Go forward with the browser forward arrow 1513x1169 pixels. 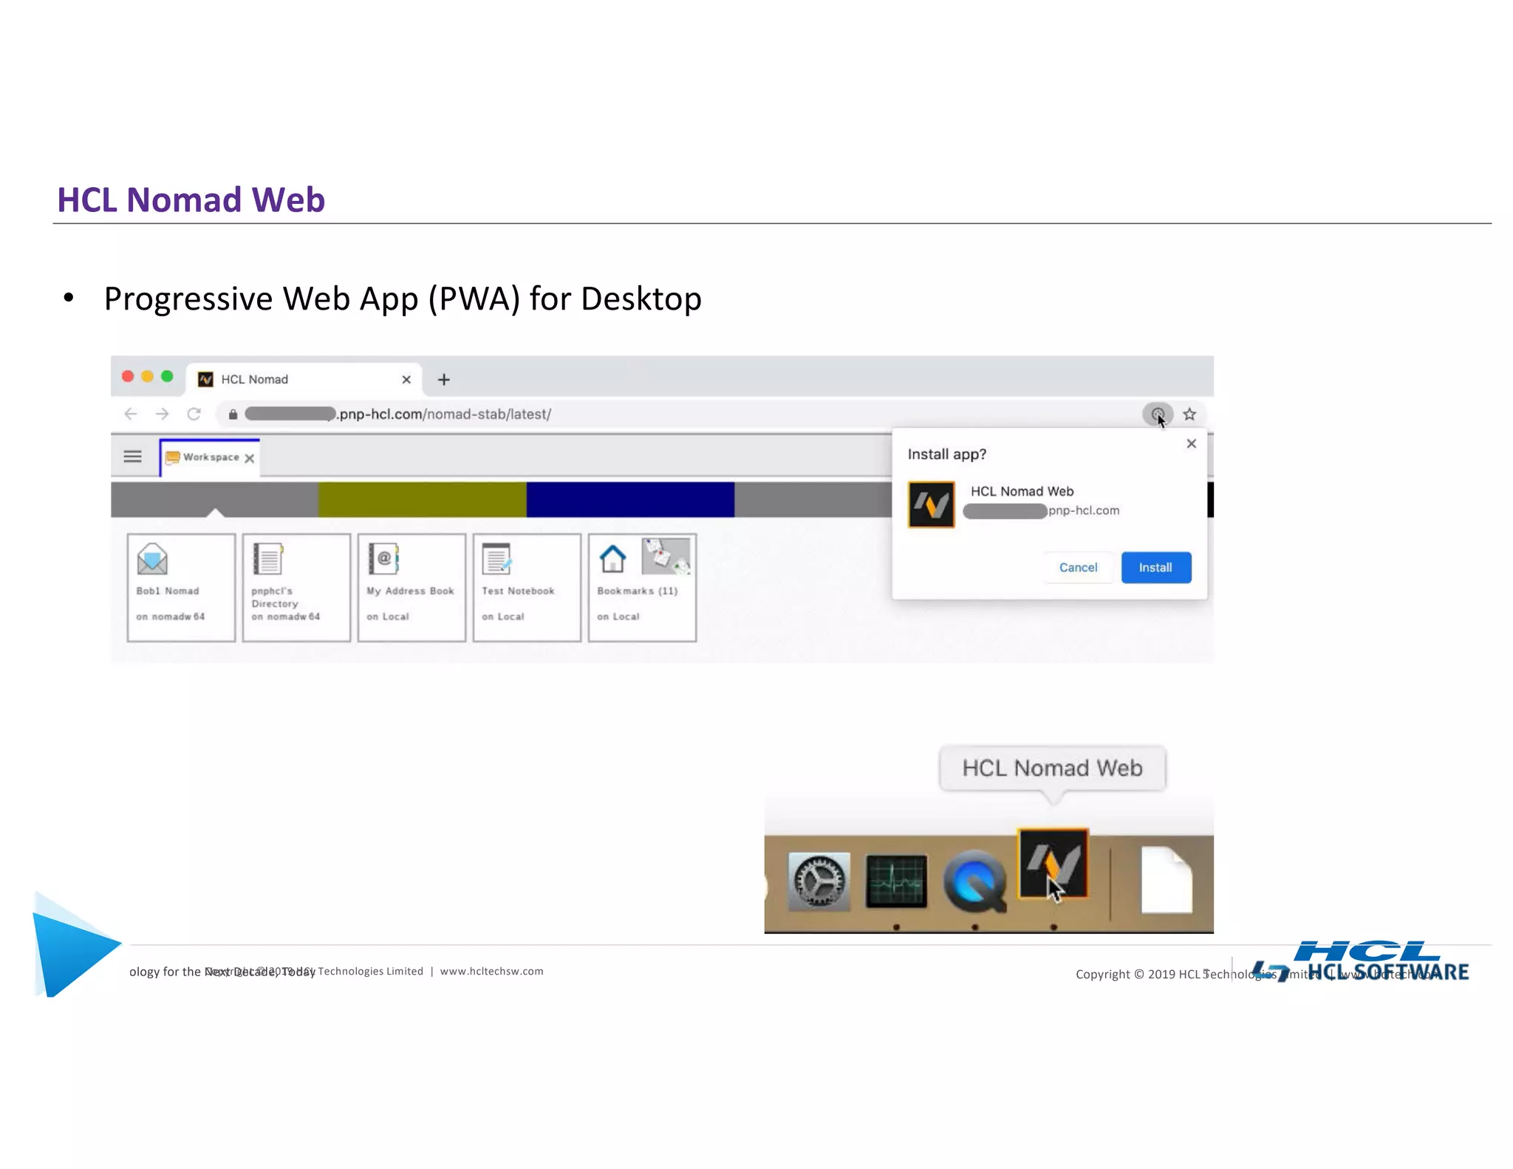tap(163, 414)
